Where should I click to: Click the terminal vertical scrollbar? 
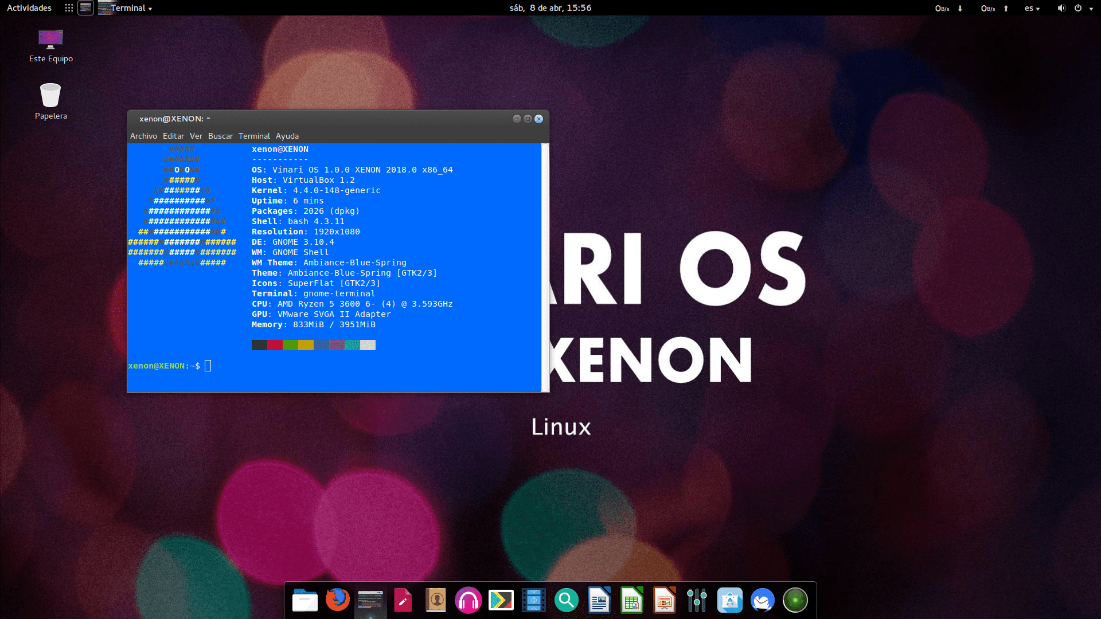545,267
